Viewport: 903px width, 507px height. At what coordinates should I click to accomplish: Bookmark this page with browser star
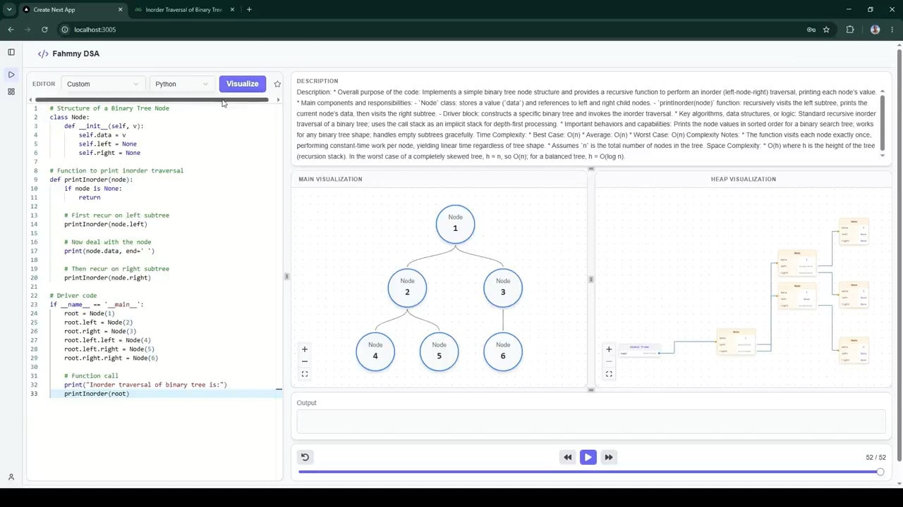[x=826, y=30]
